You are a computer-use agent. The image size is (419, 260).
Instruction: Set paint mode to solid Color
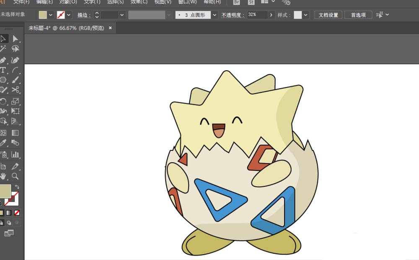click(x=2, y=213)
